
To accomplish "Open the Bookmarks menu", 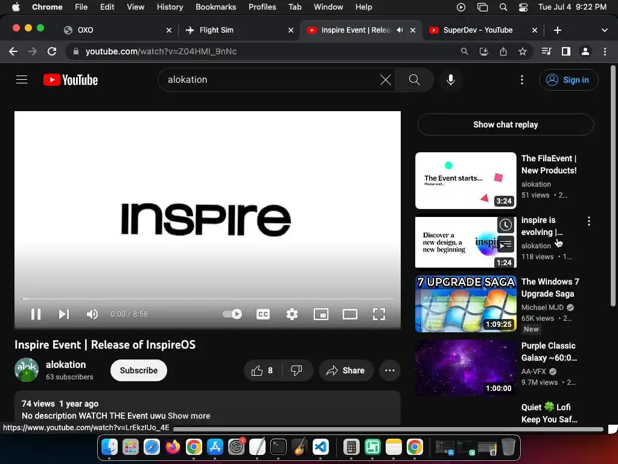I will click(215, 7).
